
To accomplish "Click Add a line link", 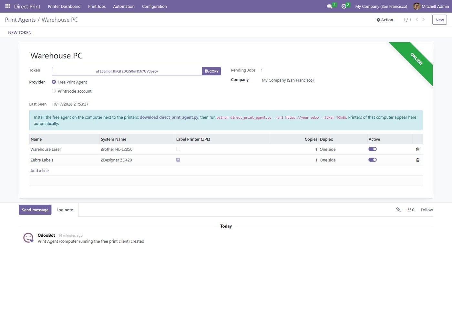I will tap(39, 171).
